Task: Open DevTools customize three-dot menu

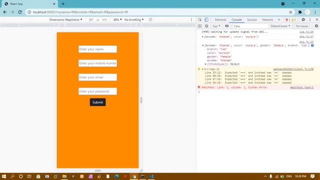Action: tap(310, 20)
